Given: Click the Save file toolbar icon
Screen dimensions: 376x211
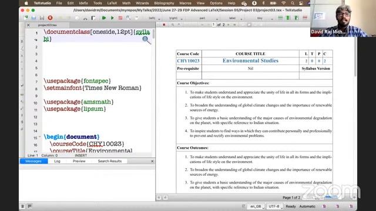Looking at the screenshot, I should [42, 18].
